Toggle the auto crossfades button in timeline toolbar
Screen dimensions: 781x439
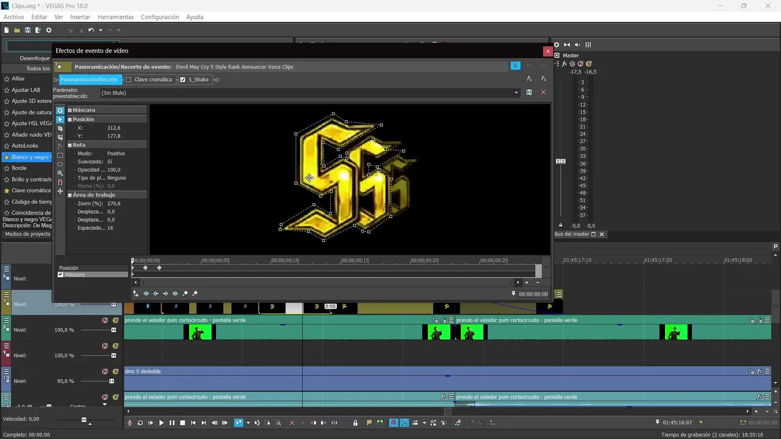pyautogui.click(x=404, y=423)
